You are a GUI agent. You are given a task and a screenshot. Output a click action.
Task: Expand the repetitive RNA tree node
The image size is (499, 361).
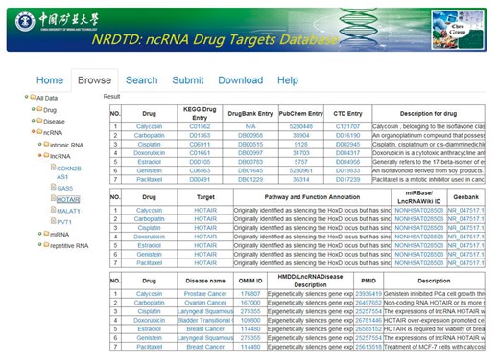click(x=39, y=245)
